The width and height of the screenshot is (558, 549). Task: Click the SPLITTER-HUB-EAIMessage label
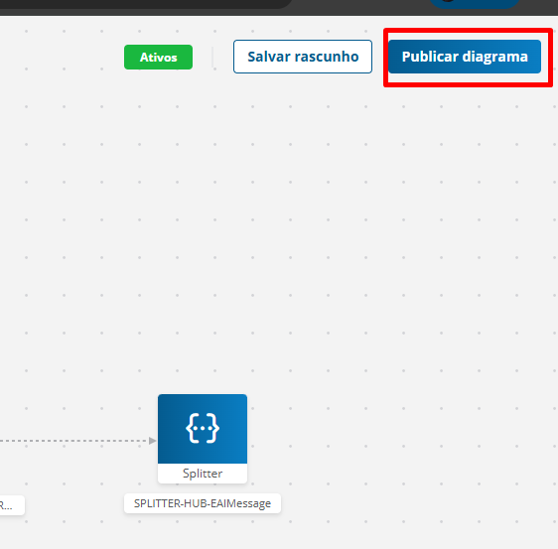(203, 503)
